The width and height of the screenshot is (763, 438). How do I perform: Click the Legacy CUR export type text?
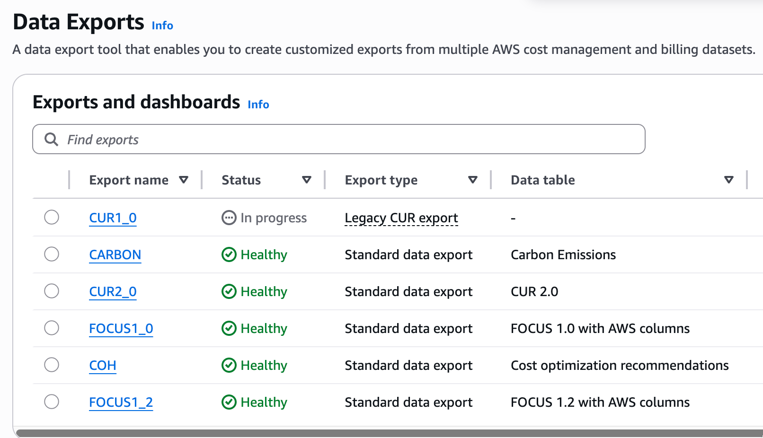point(401,218)
